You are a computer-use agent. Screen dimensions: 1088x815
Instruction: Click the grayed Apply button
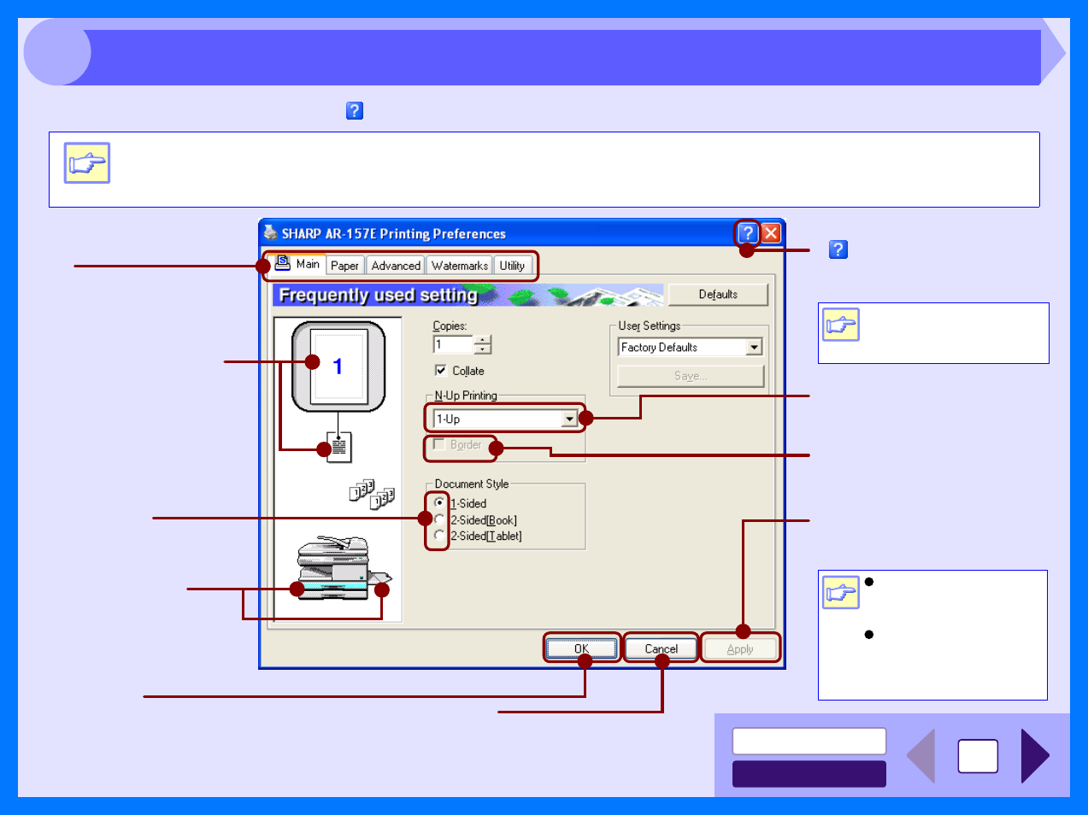(740, 649)
